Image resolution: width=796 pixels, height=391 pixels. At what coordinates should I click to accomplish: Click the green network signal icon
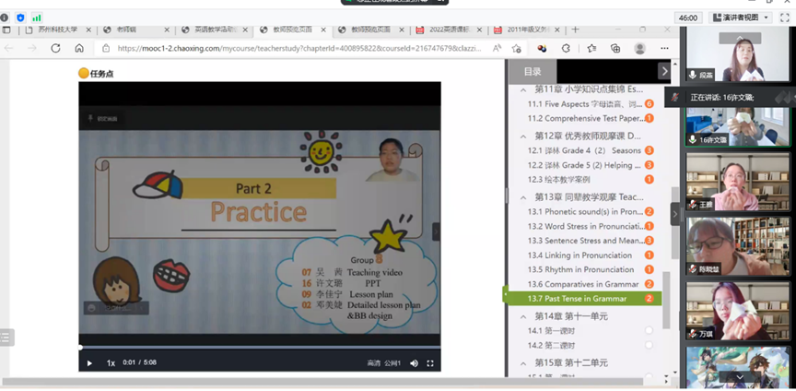tap(37, 18)
